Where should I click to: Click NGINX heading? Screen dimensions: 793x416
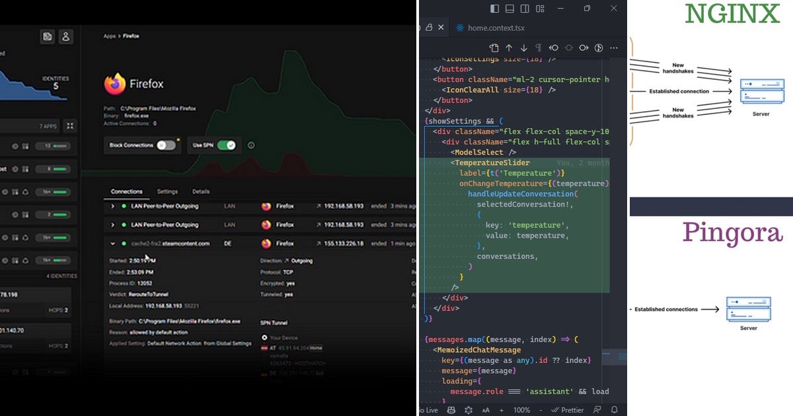click(732, 13)
